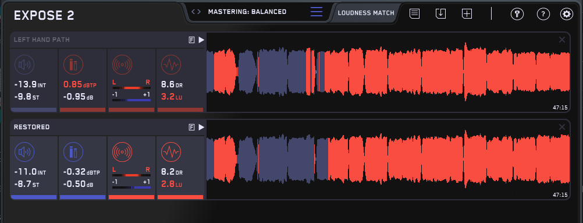The height and width of the screenshot is (223, 583).
Task: Open the license key icon
Action: tap(517, 14)
